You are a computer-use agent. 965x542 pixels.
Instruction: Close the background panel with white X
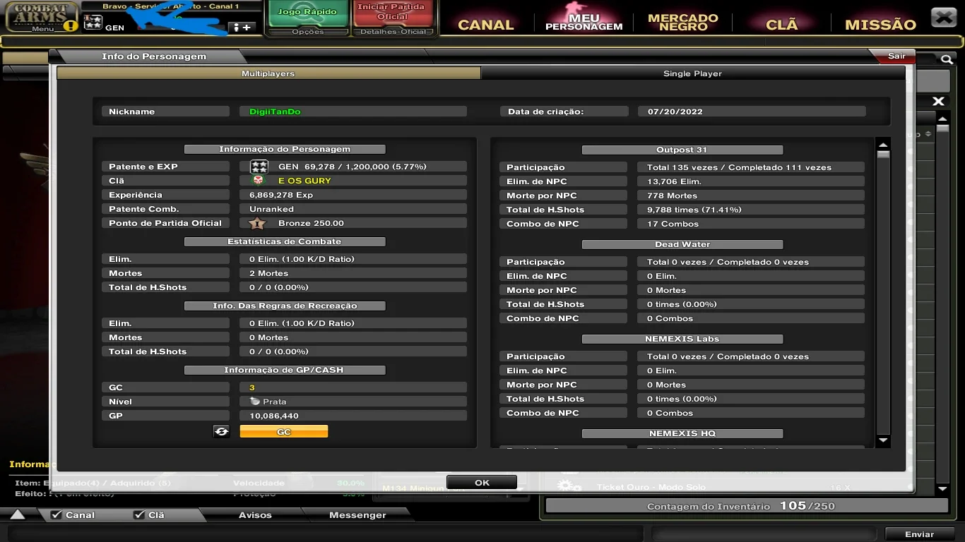939,102
